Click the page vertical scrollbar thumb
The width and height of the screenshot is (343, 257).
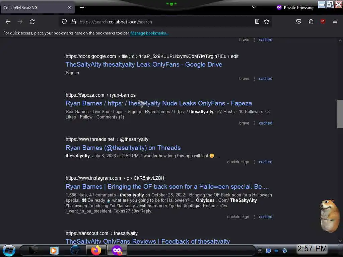340,114
